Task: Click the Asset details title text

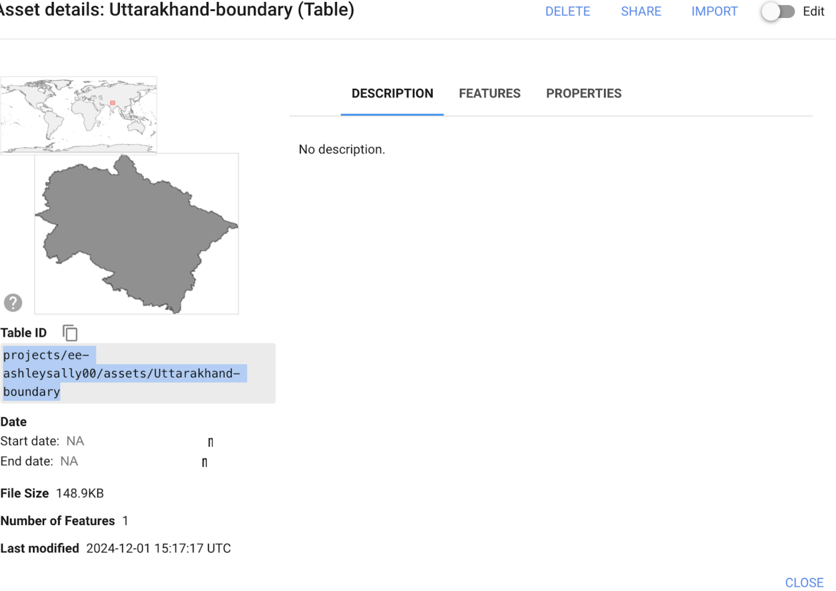Action: click(x=177, y=10)
